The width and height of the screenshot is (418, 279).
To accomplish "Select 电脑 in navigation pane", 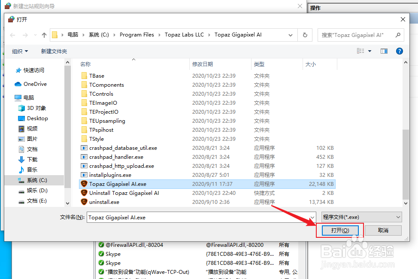I will 24,97.
